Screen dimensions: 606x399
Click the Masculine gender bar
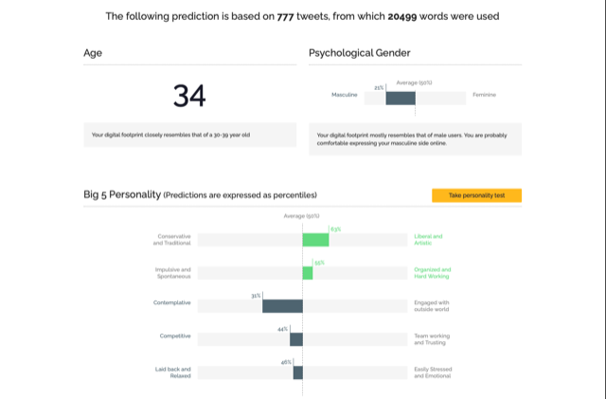tap(401, 98)
